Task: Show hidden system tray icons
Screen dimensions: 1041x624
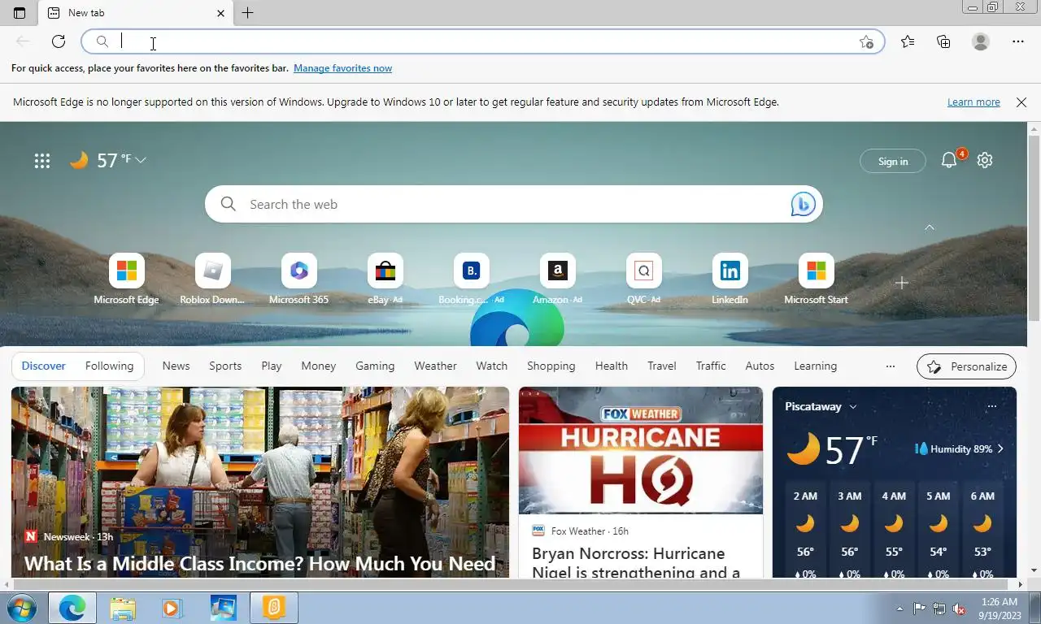Action: 899,609
